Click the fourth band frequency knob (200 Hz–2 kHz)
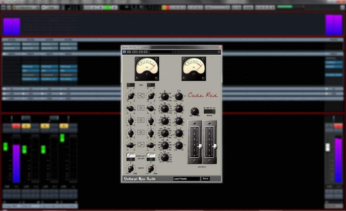Viewport: 346px width, 211px height. click(165, 133)
